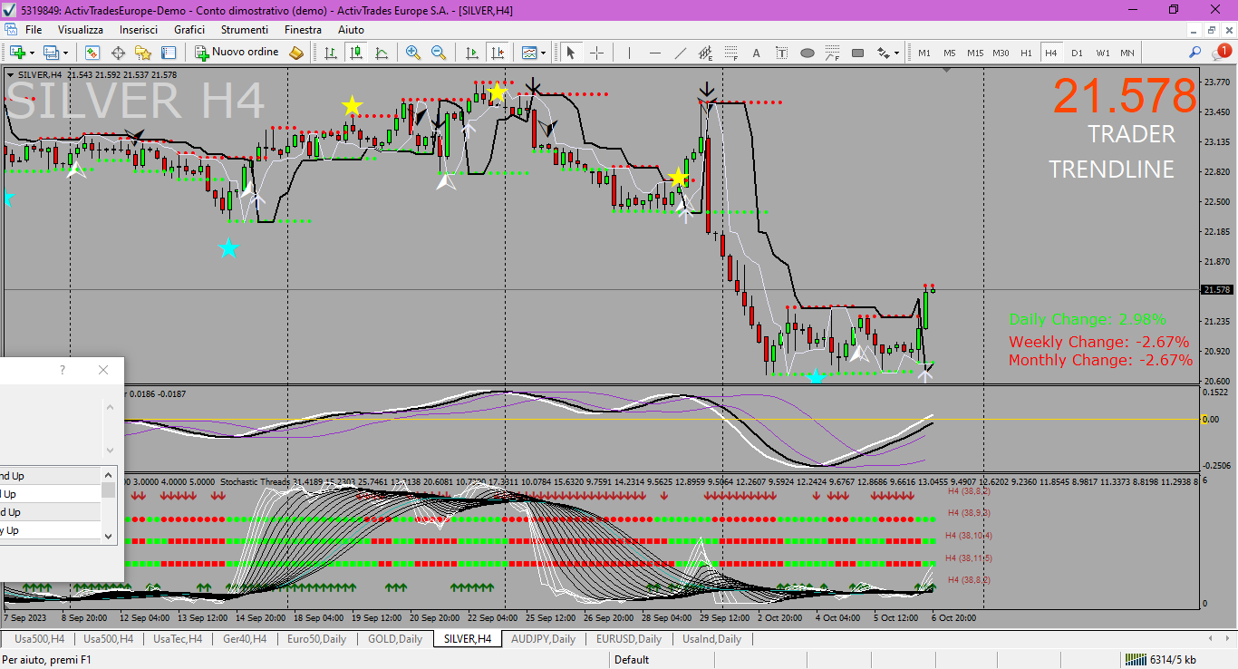Select the Fibonacci retracement tool

730,53
